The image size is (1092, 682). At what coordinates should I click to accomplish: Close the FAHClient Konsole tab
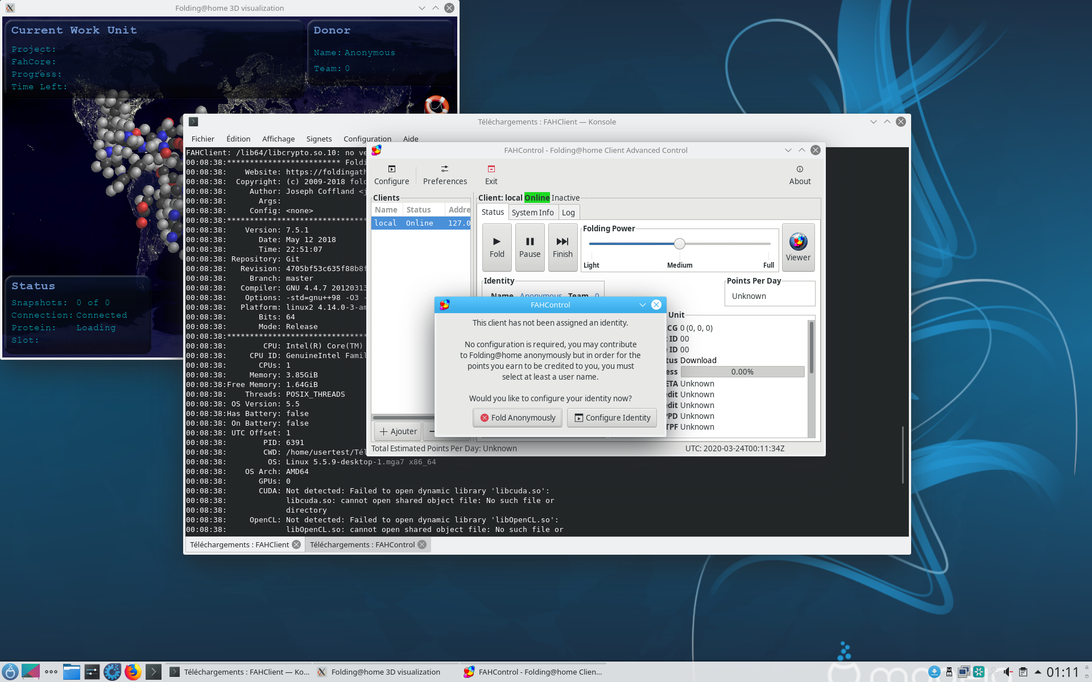click(x=296, y=544)
